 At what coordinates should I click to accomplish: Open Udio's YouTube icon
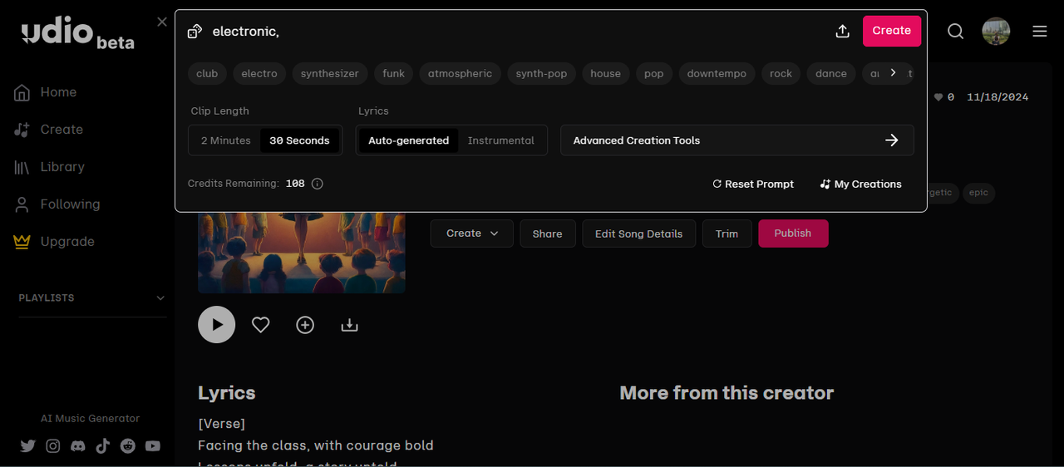(153, 446)
